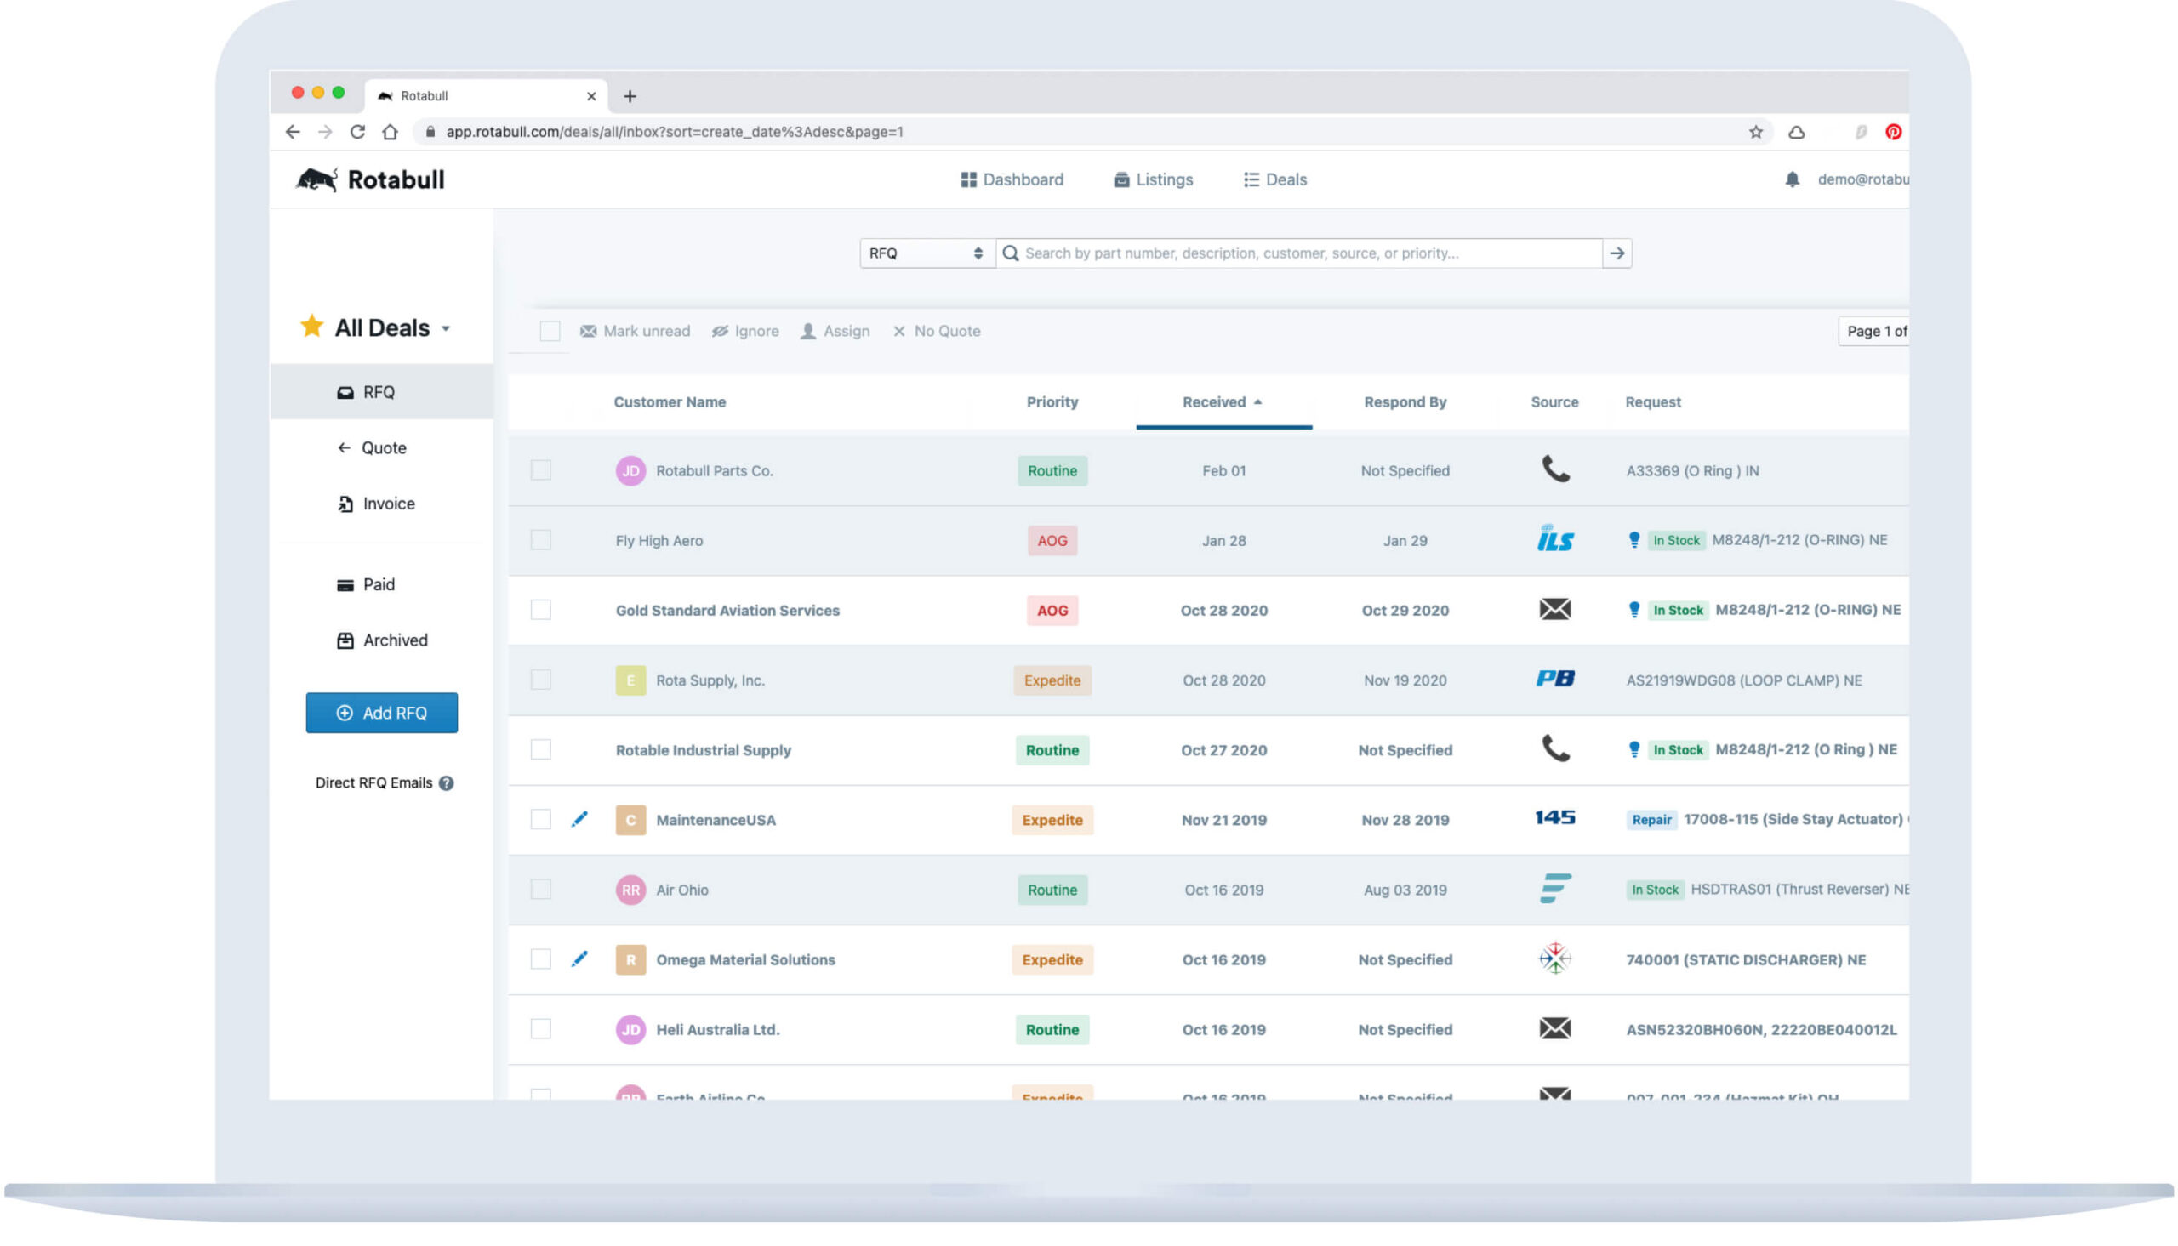Screen dimensions: 2178x1246
Task: Click the envelope source icon for Gold Standard Aviation
Action: coord(1554,609)
